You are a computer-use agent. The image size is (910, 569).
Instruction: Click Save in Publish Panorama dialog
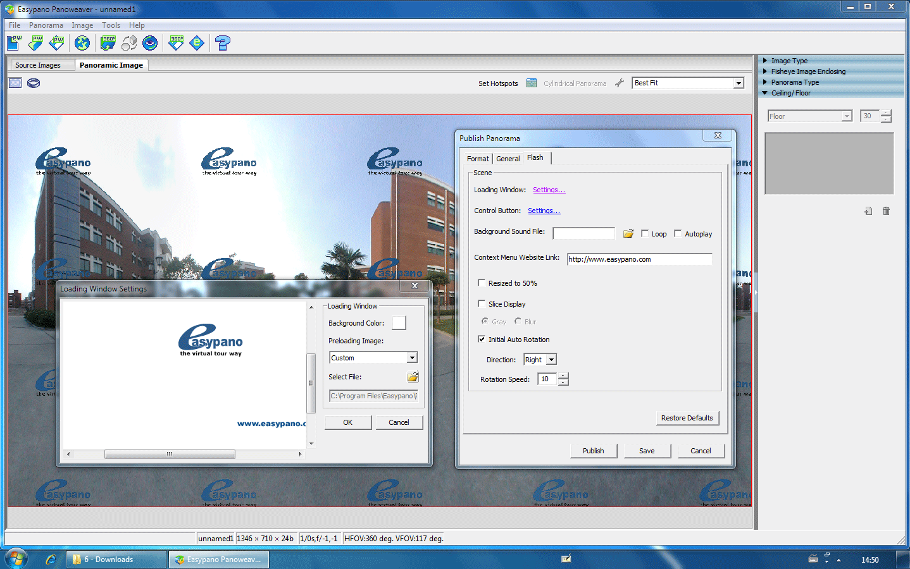coord(647,451)
